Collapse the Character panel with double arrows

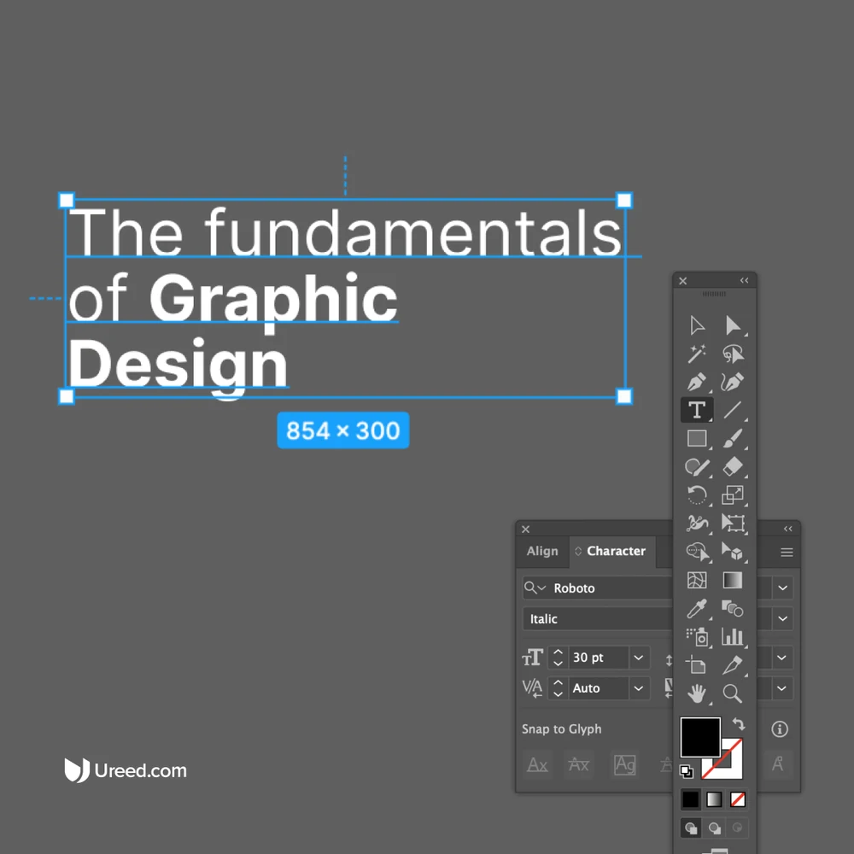(788, 529)
